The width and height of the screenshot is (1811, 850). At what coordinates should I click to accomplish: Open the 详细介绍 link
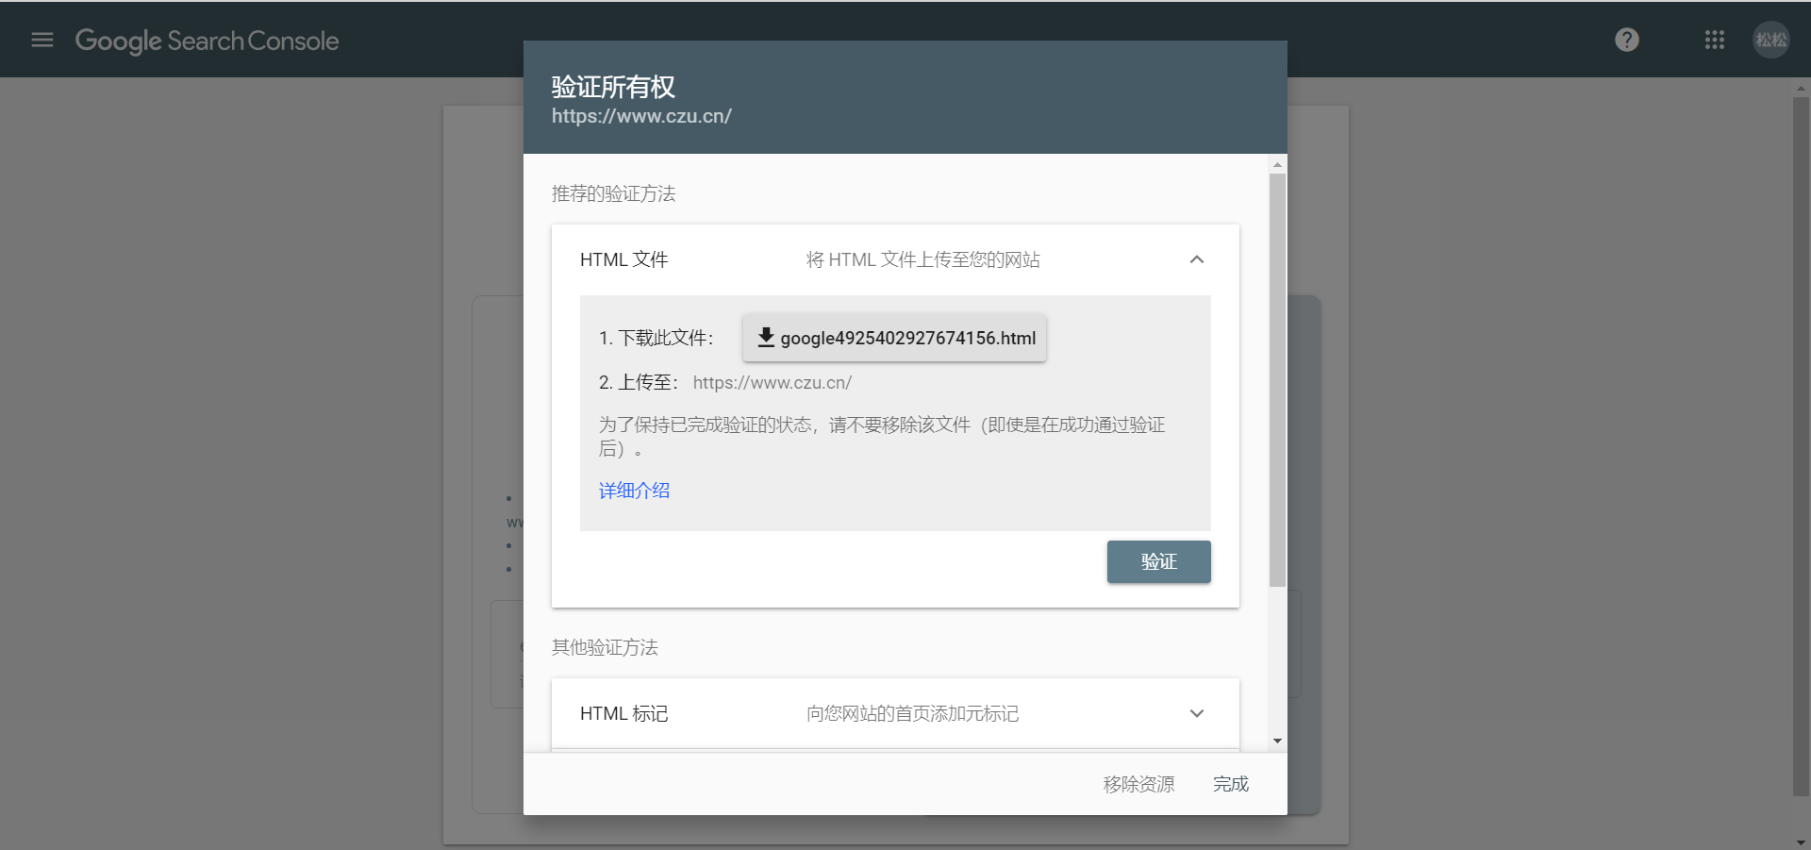tap(634, 491)
